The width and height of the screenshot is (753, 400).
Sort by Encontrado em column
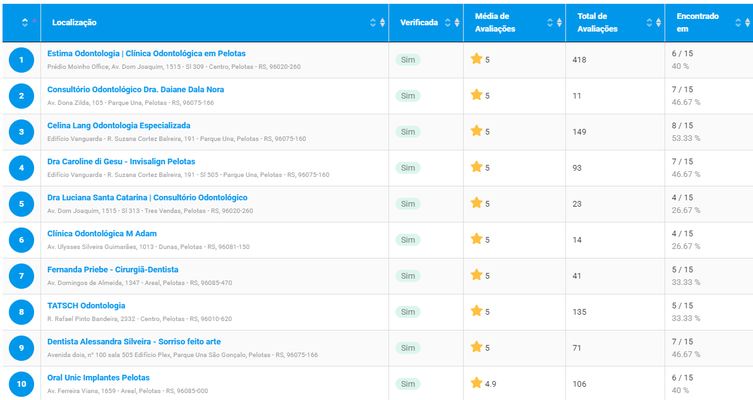[x=742, y=22]
